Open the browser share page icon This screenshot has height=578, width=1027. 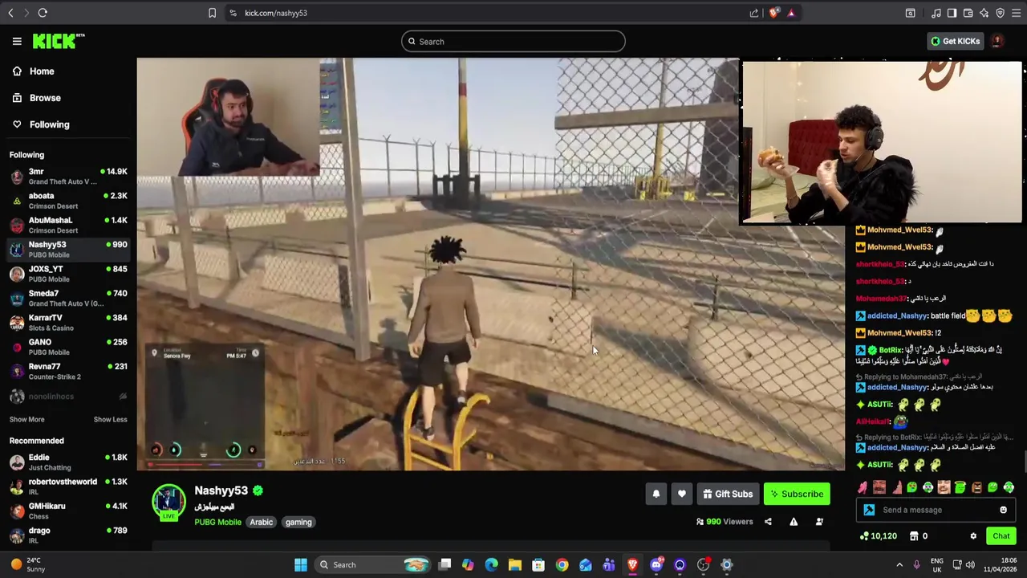click(754, 13)
